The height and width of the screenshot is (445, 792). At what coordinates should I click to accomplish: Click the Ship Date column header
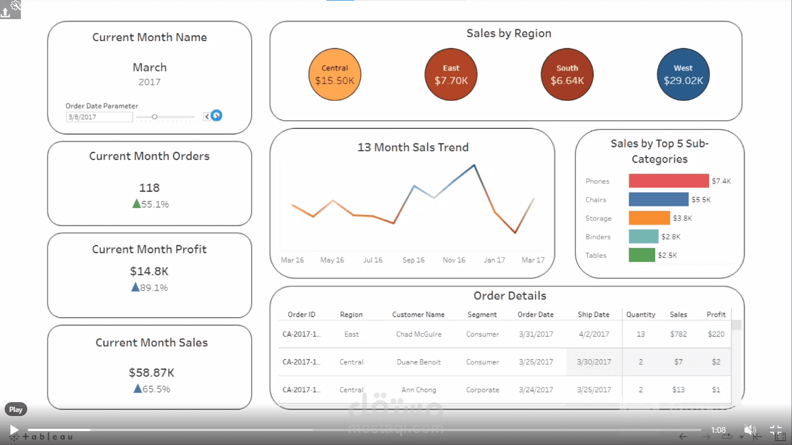pyautogui.click(x=594, y=315)
